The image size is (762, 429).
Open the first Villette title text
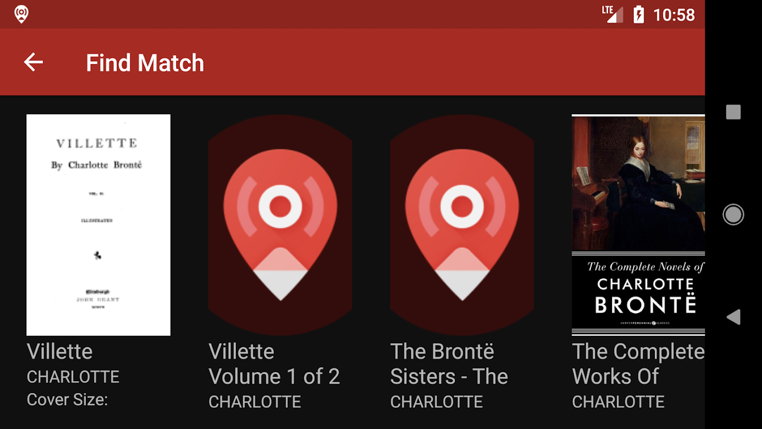(x=59, y=352)
